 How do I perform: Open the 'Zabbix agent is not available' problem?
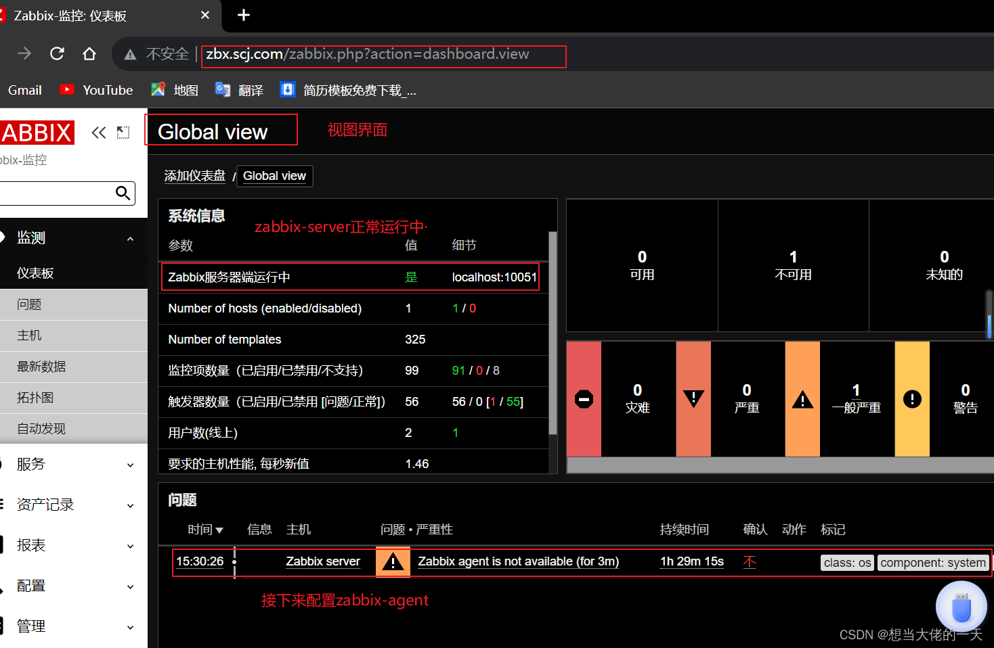point(518,561)
